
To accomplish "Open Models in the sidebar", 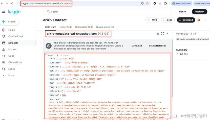I will (12, 49).
